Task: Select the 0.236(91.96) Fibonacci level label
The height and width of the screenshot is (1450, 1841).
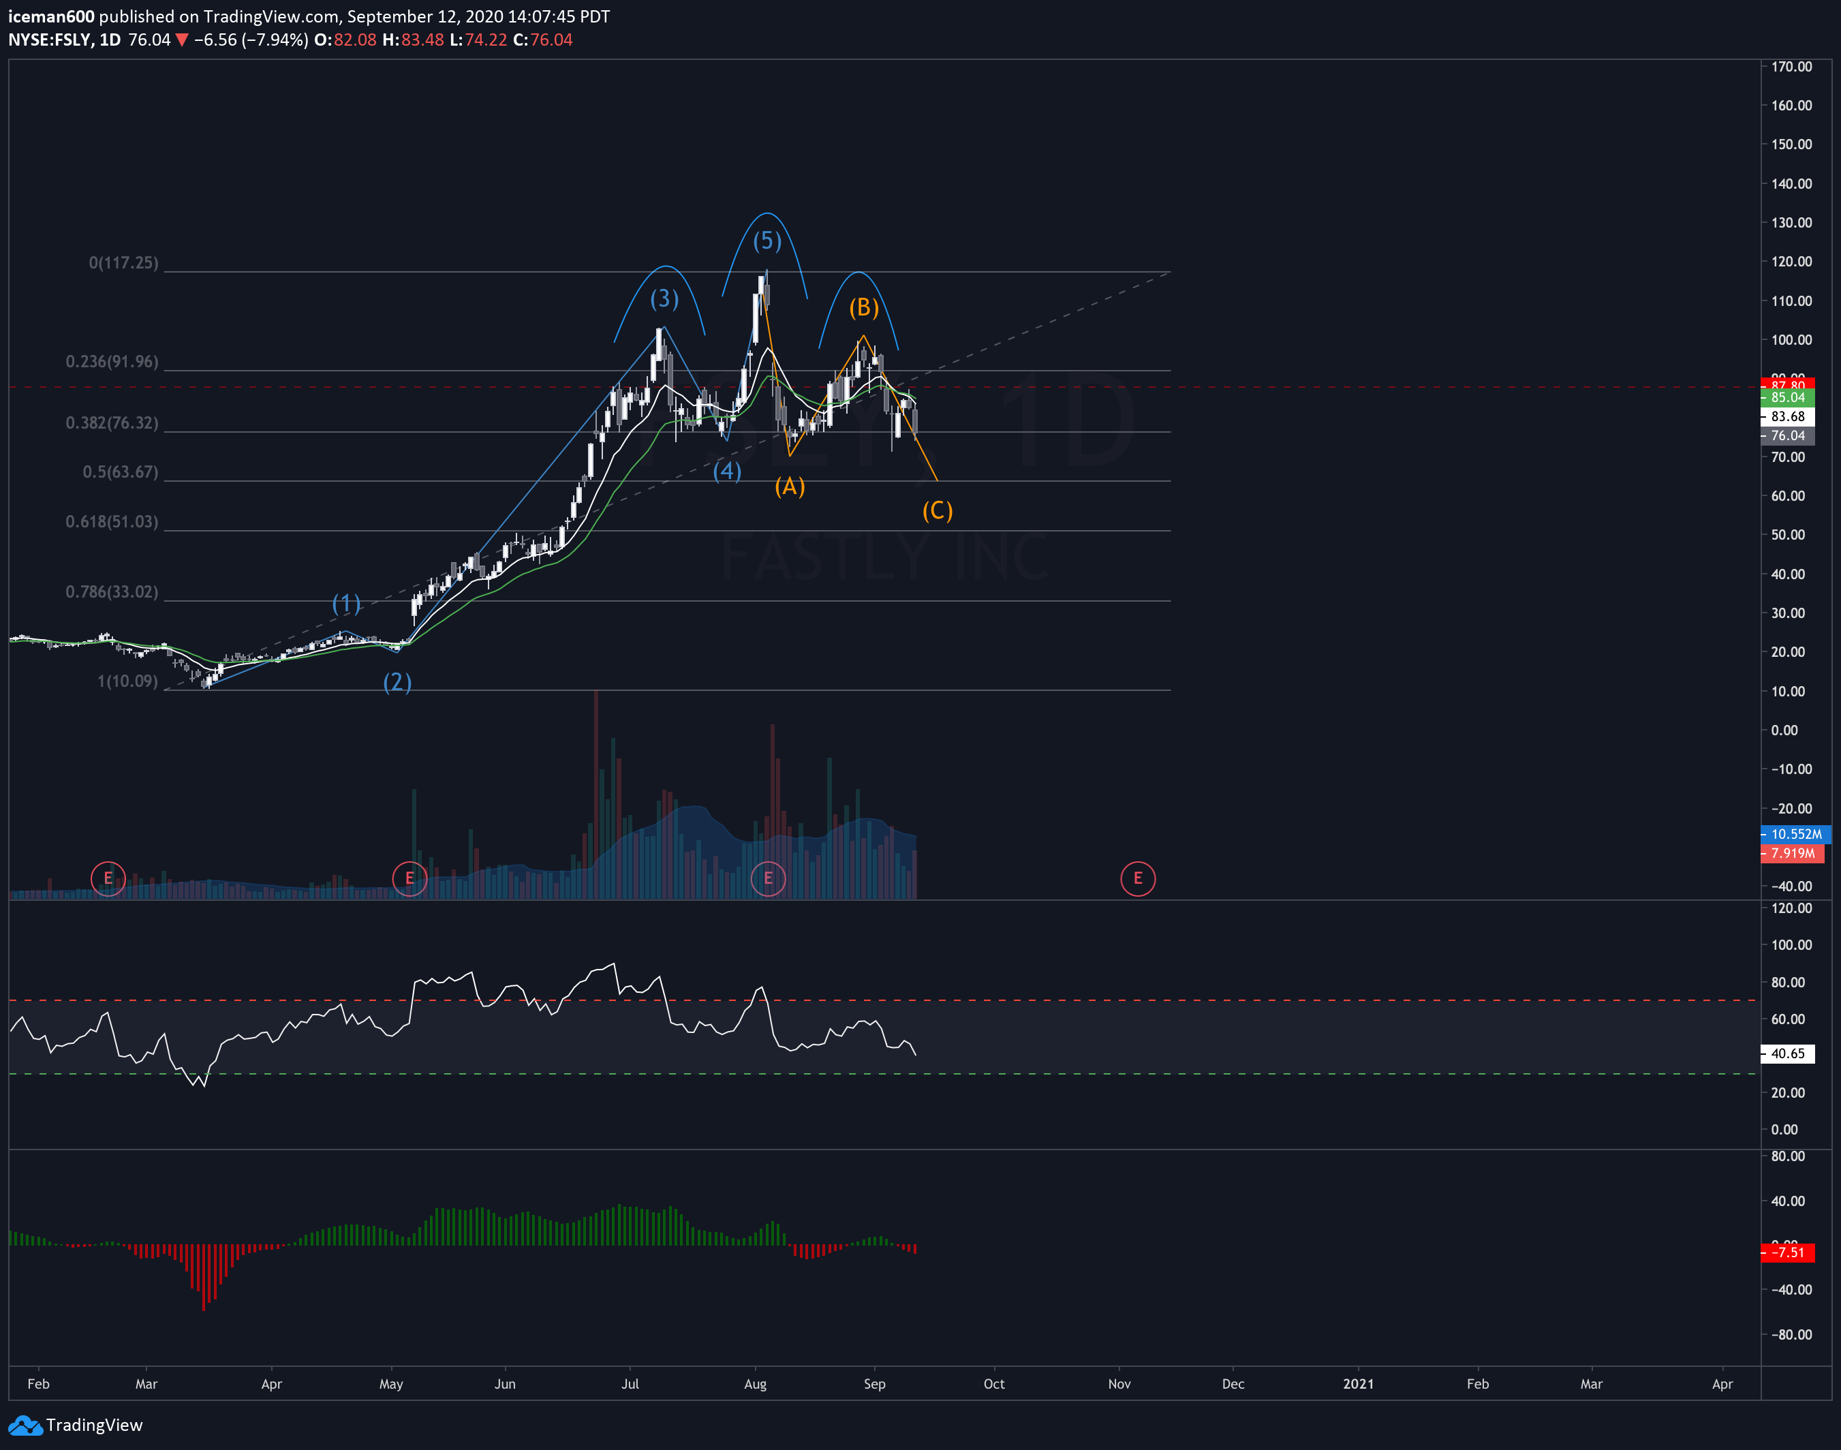Action: [112, 362]
